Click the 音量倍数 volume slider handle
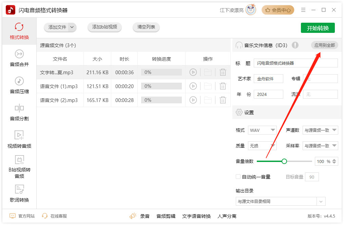This screenshot has width=344, height=225. point(284,161)
